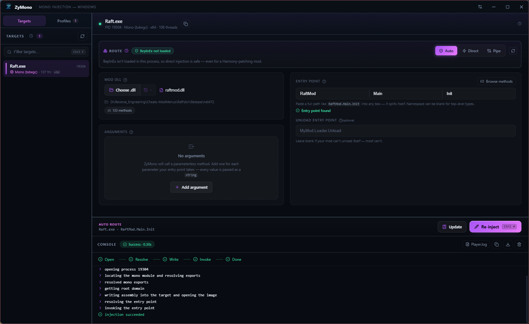Click the ZyMono logo icon

click(8, 7)
